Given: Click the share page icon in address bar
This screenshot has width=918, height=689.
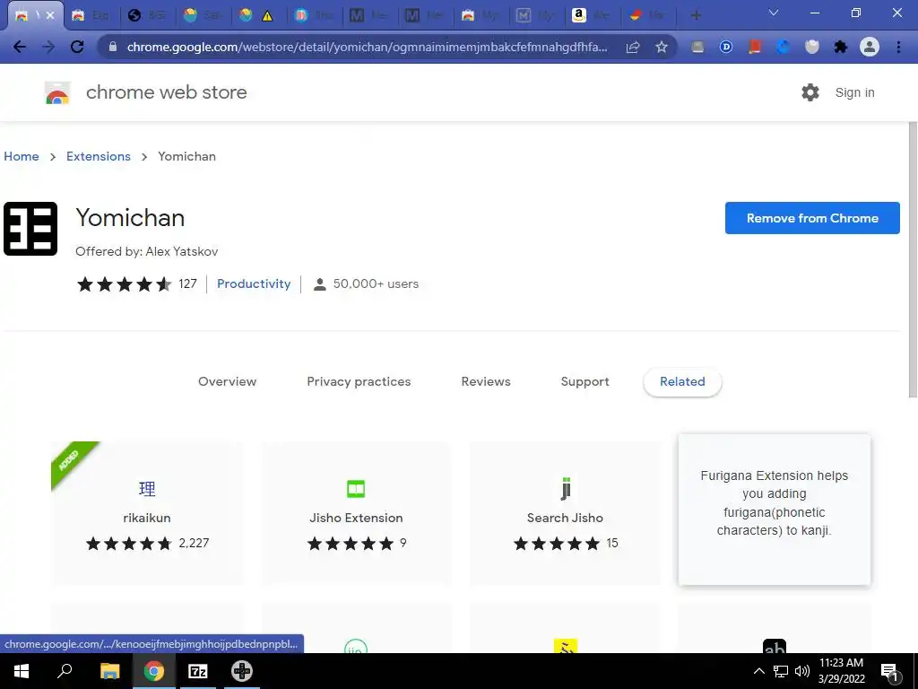Looking at the screenshot, I should pyautogui.click(x=633, y=47).
